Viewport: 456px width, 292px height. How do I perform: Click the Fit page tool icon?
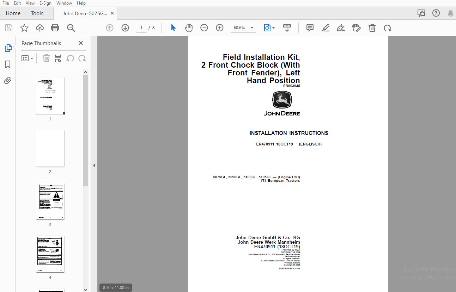point(267,28)
